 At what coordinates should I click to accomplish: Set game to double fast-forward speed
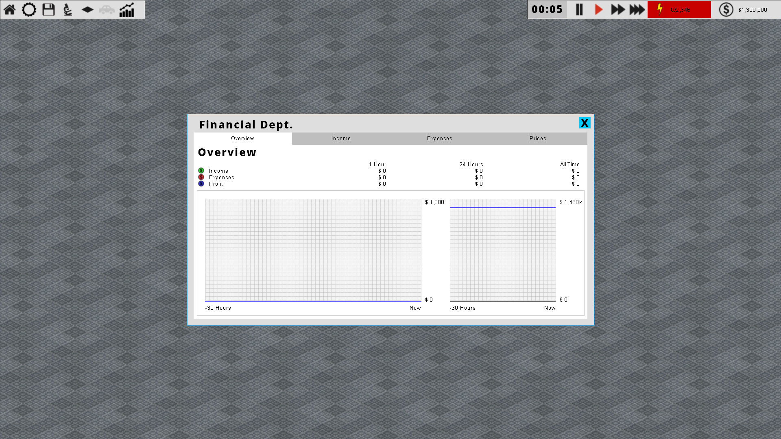[617, 9]
